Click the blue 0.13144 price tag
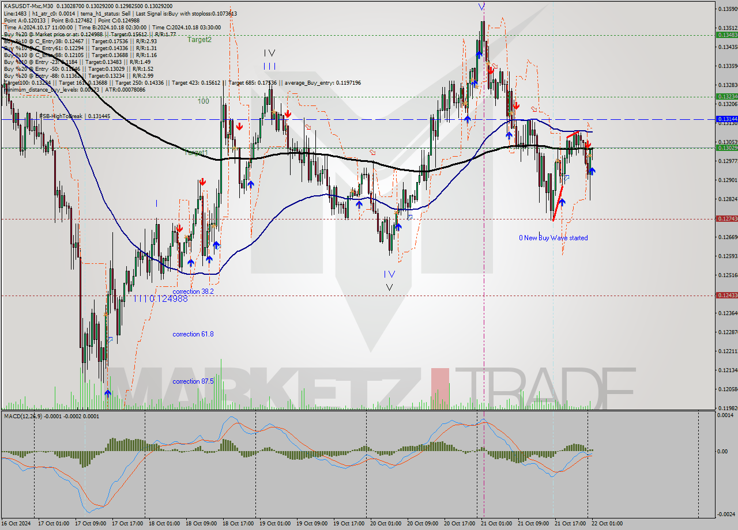The height and width of the screenshot is (530, 738). [726, 119]
